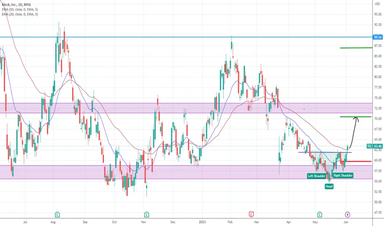Image resolution: width=384 pixels, height=226 pixels.
Task: Click the 80.00 price axis label
Action: [x=378, y=77]
